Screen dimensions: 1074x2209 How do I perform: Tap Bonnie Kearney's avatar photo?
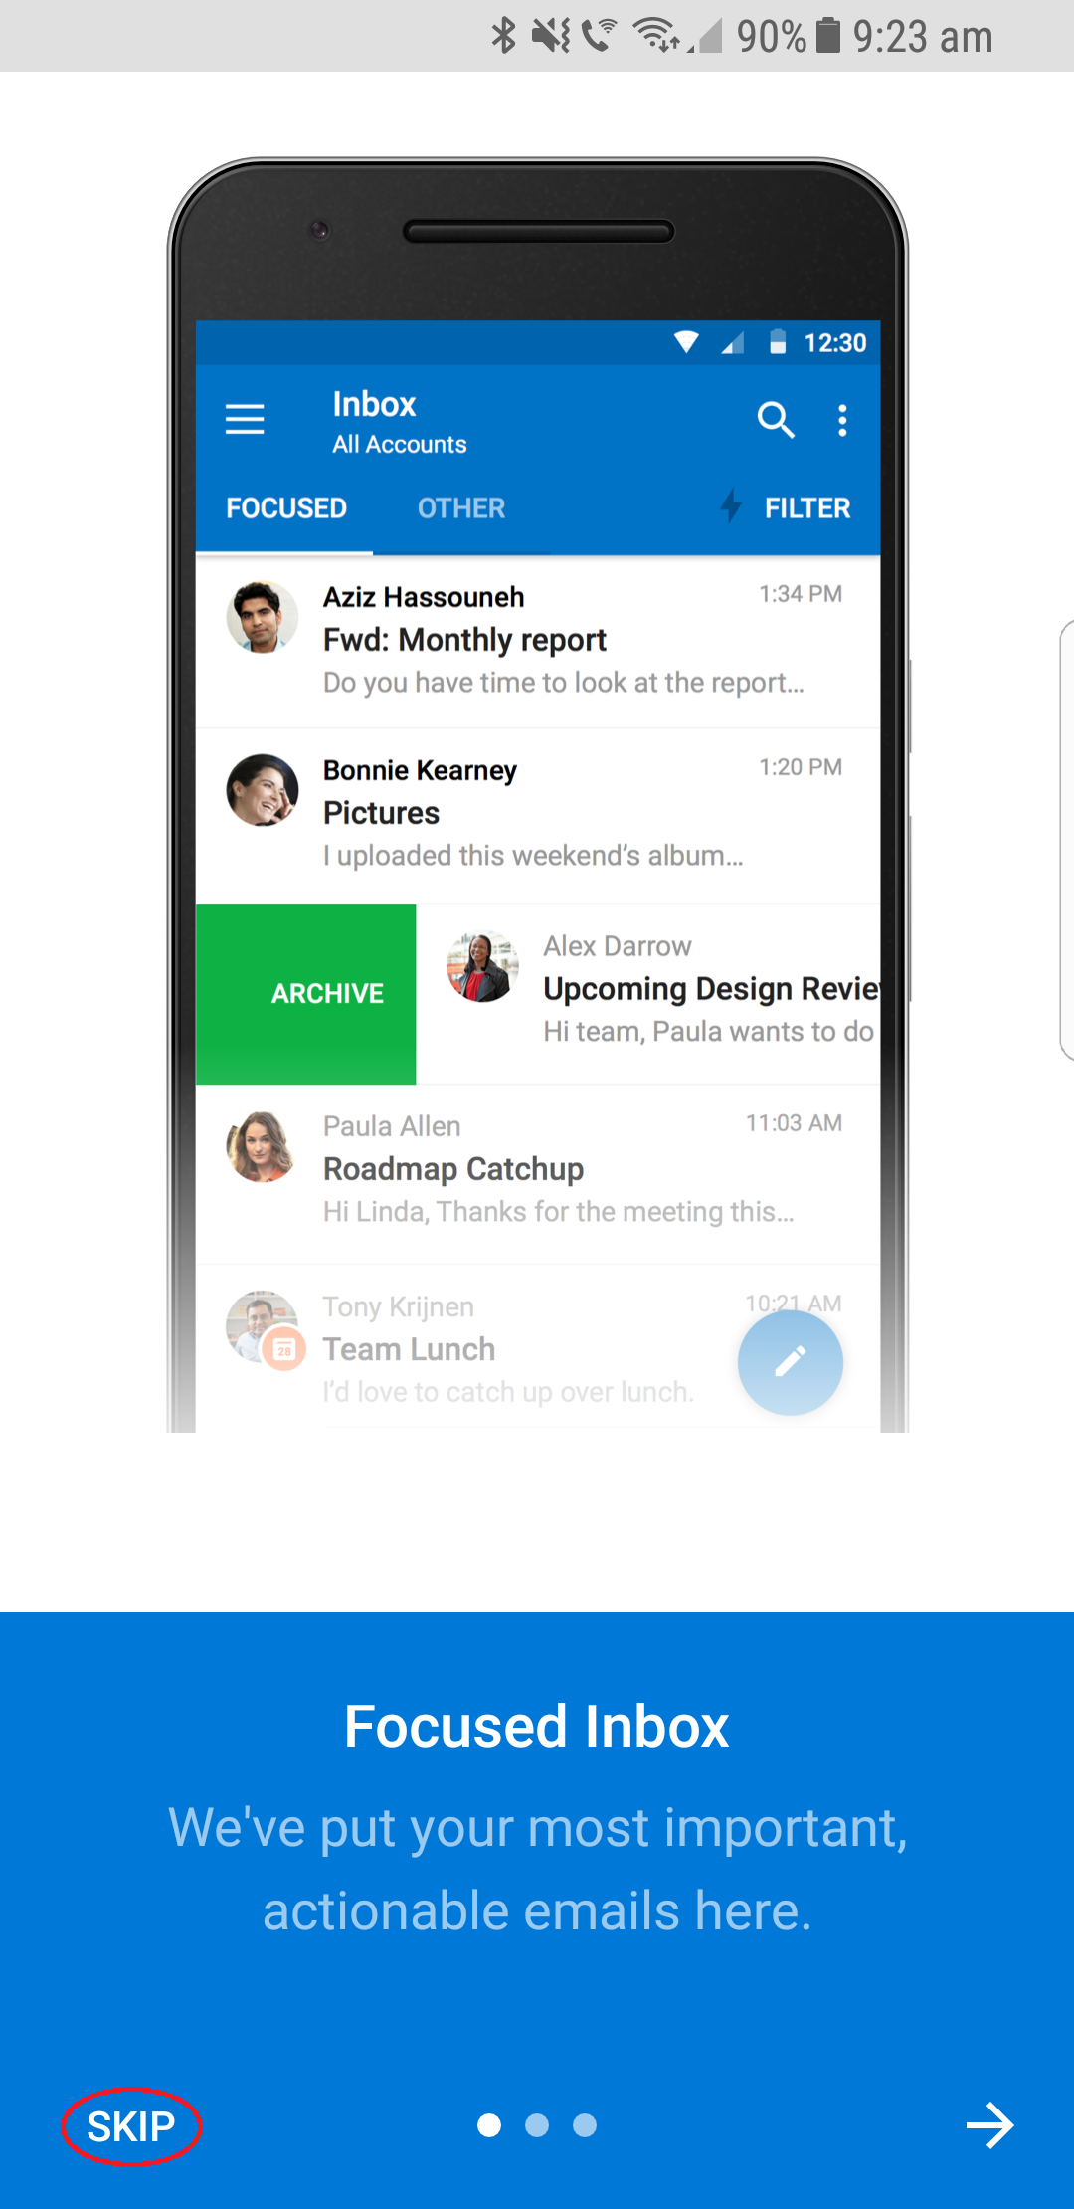263,790
